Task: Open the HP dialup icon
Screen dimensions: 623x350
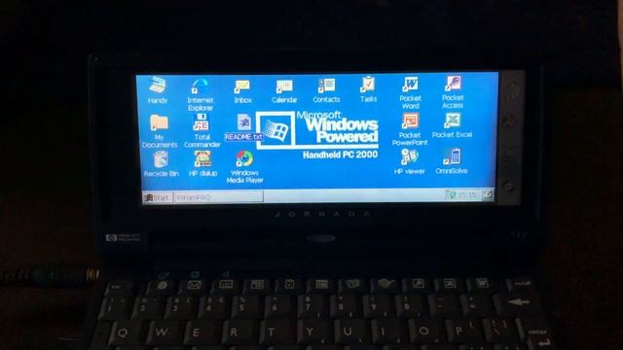Action: tap(202, 163)
